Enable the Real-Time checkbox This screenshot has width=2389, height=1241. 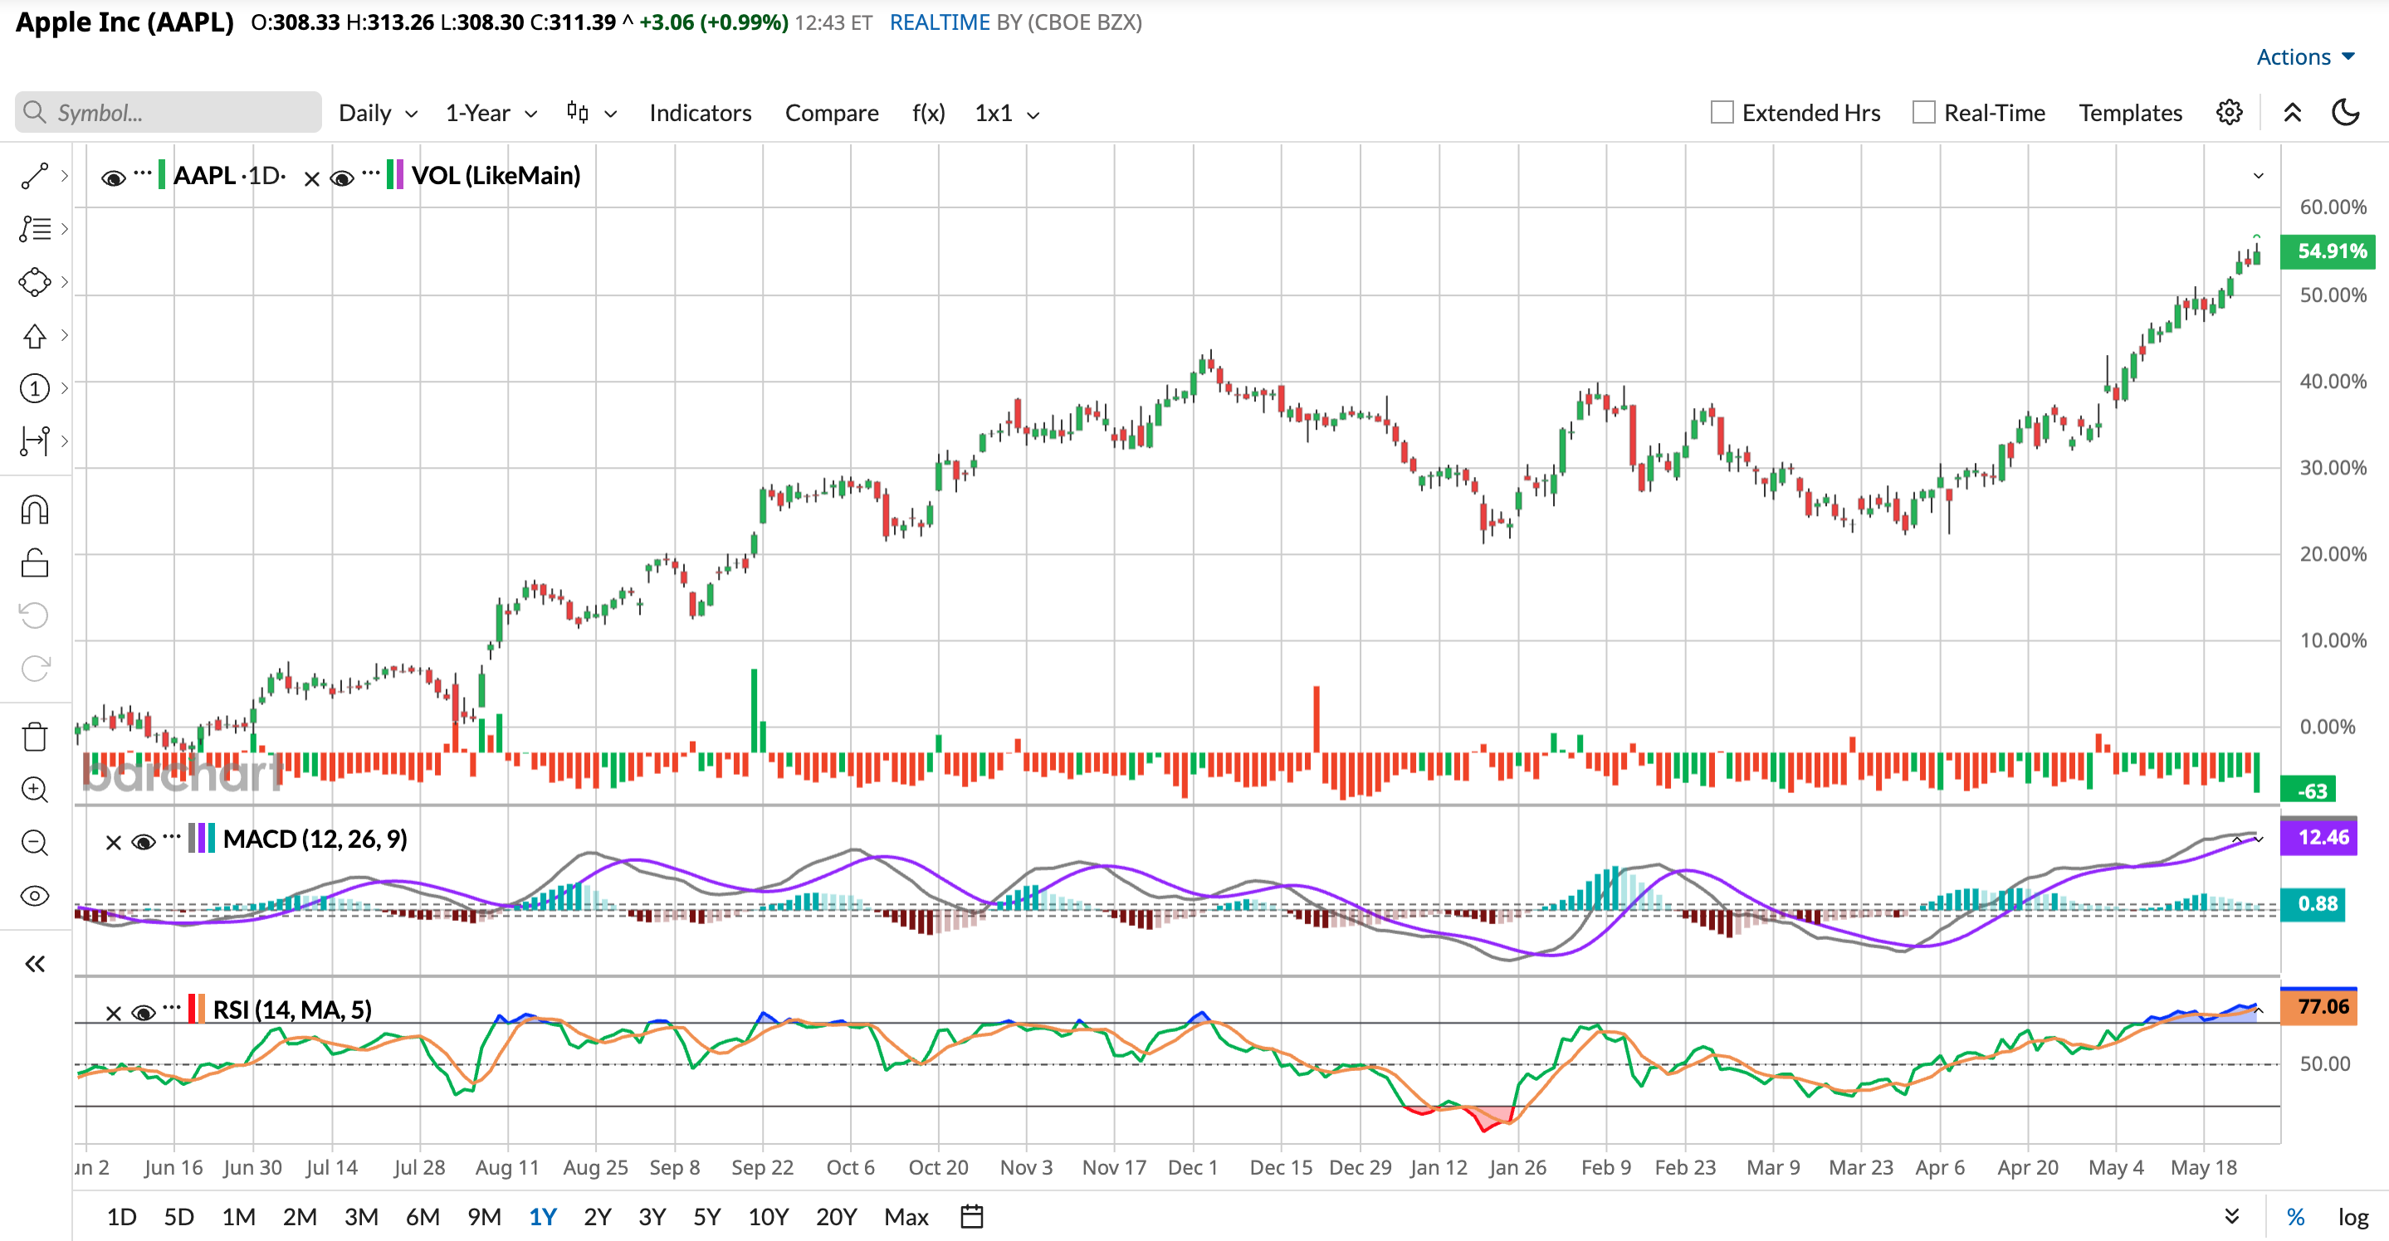[x=1924, y=112]
